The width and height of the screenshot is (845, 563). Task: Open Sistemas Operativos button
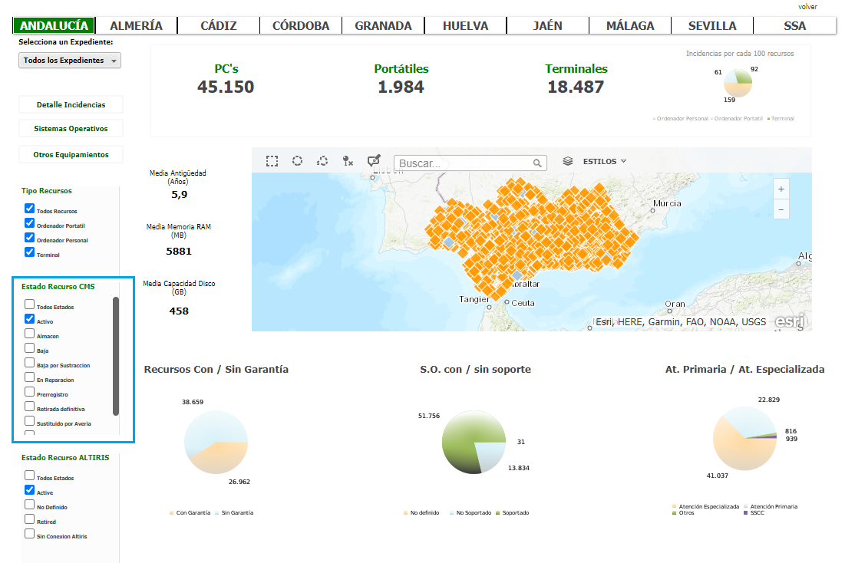pos(71,128)
